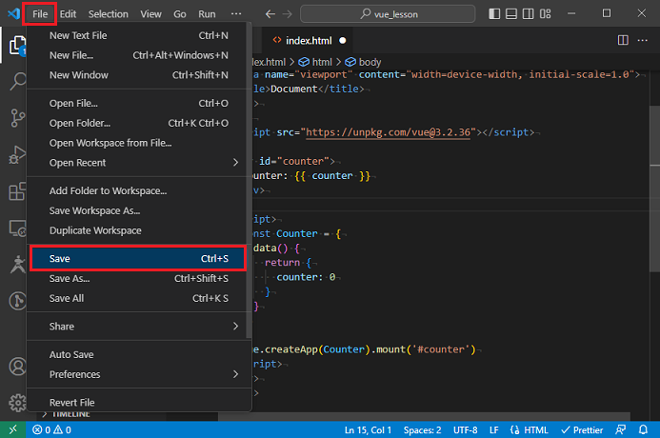Choose Revert File

(x=139, y=402)
